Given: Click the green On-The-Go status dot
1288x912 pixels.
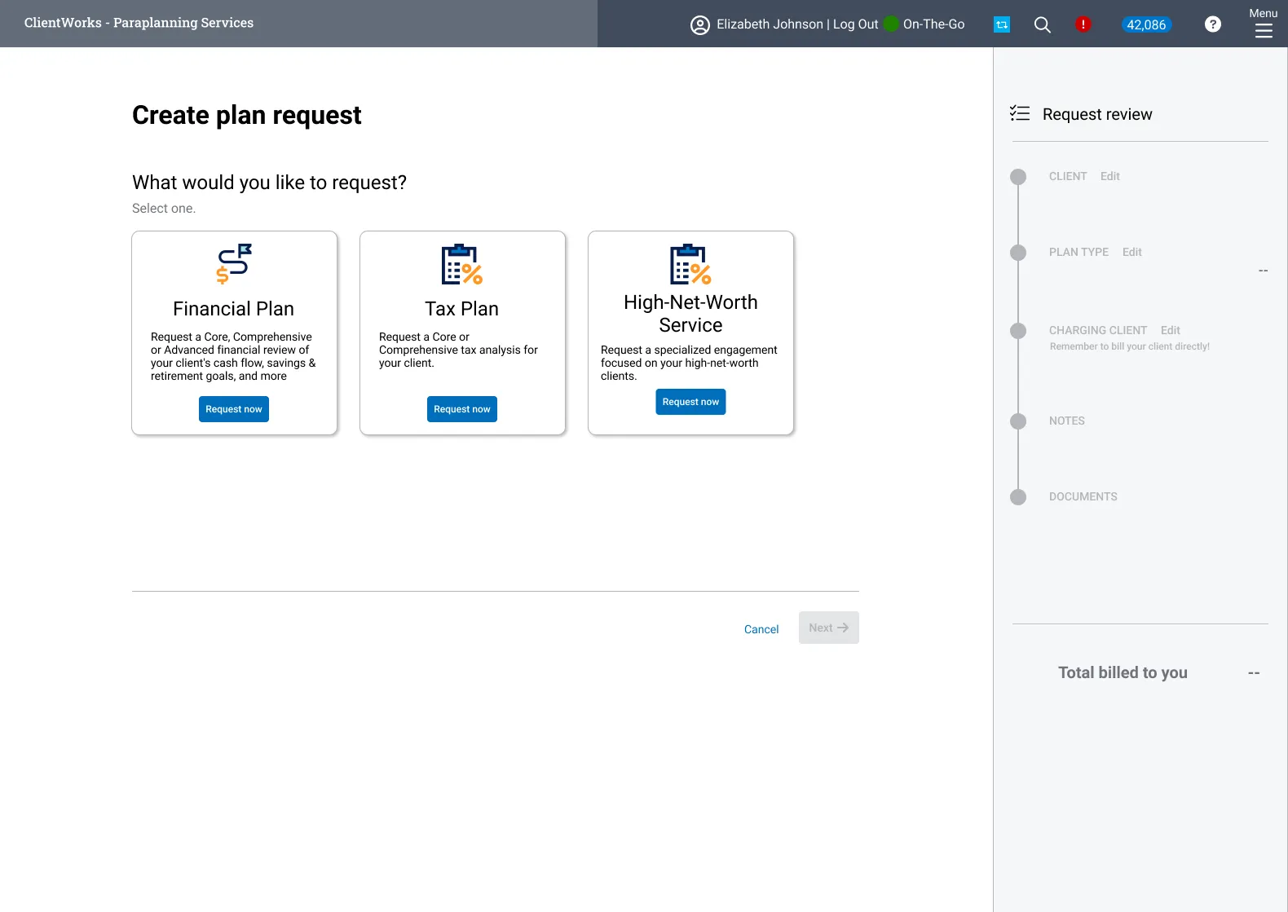Looking at the screenshot, I should [891, 24].
